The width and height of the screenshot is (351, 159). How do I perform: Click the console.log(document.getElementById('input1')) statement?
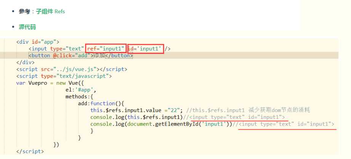tap(161, 124)
